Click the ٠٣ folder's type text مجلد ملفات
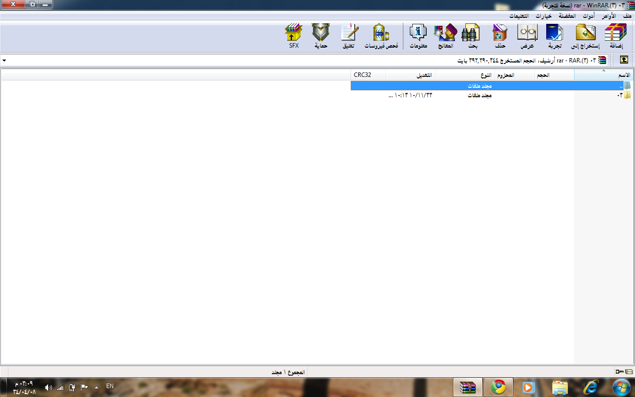 (x=479, y=95)
